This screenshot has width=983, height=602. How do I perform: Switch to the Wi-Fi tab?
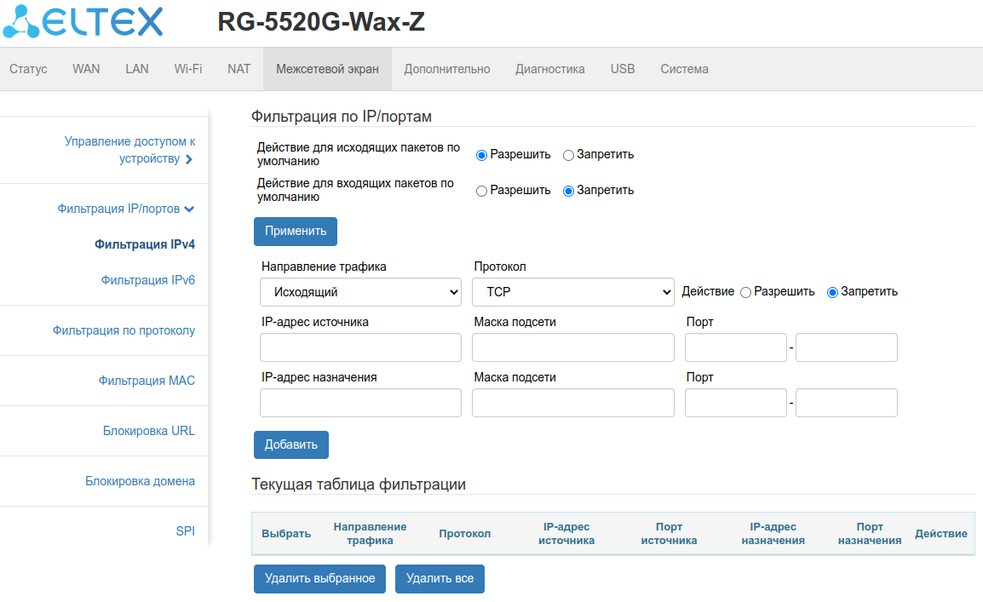point(188,69)
